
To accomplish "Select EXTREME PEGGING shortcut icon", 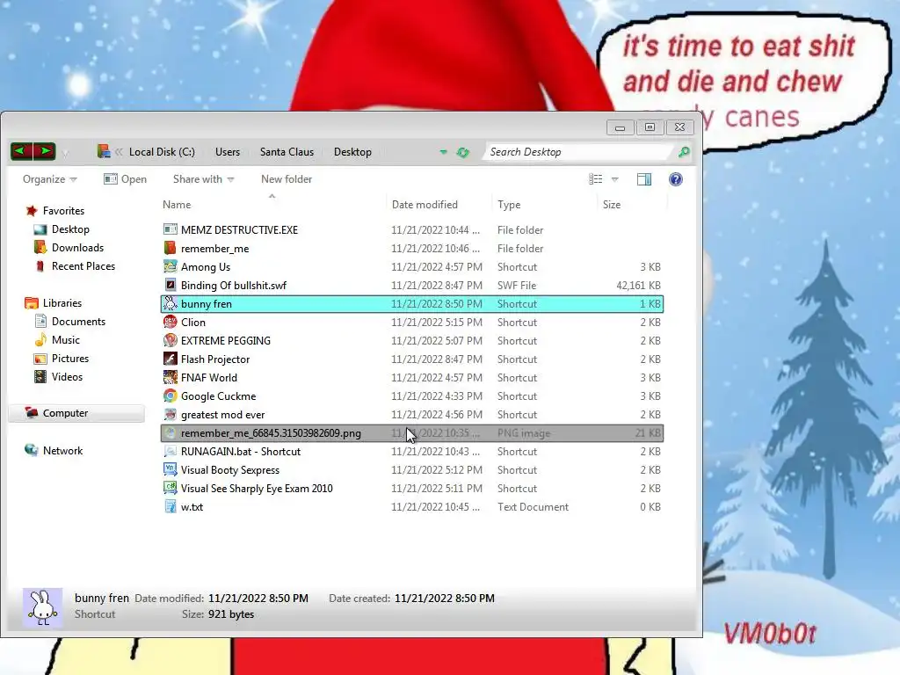I will click(x=170, y=340).
